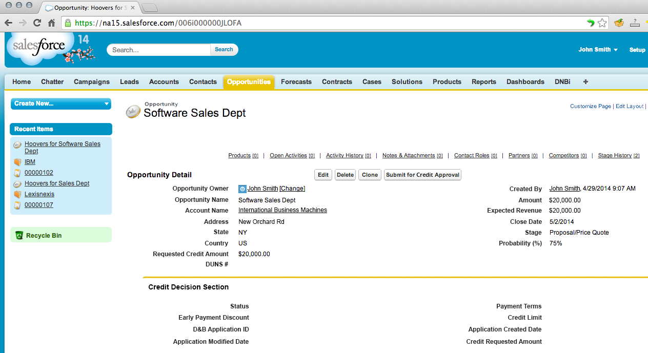The image size is (648, 353).
Task: Select the DNBi tab
Action: (x=562, y=82)
